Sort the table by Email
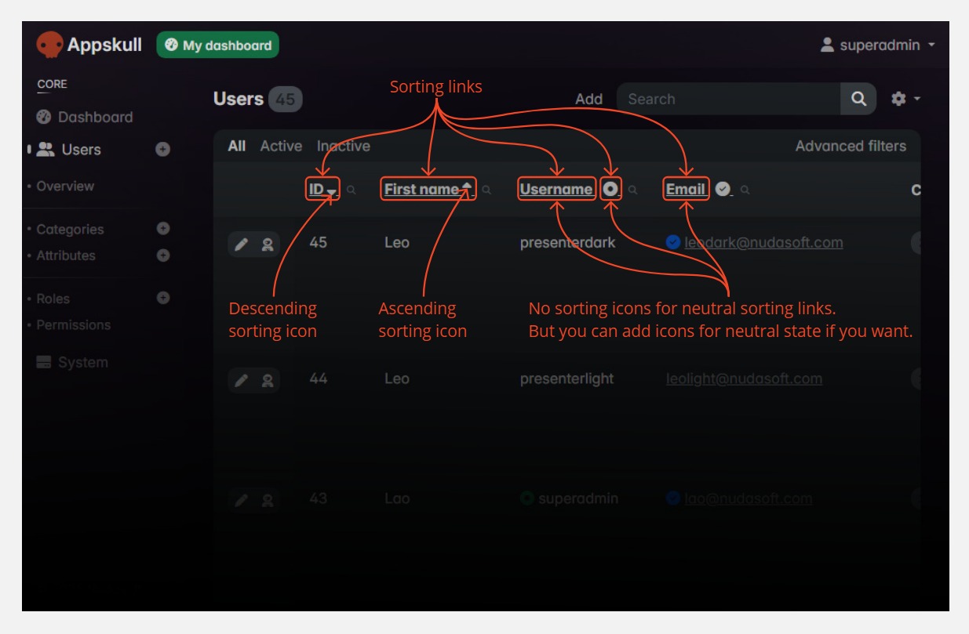The width and height of the screenshot is (969, 634). [687, 189]
